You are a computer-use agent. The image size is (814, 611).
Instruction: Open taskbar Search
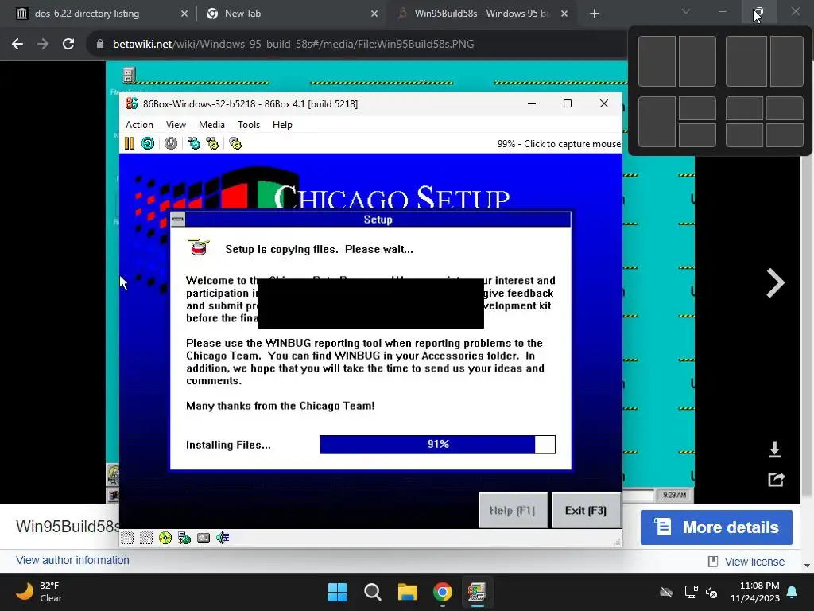pyautogui.click(x=372, y=592)
